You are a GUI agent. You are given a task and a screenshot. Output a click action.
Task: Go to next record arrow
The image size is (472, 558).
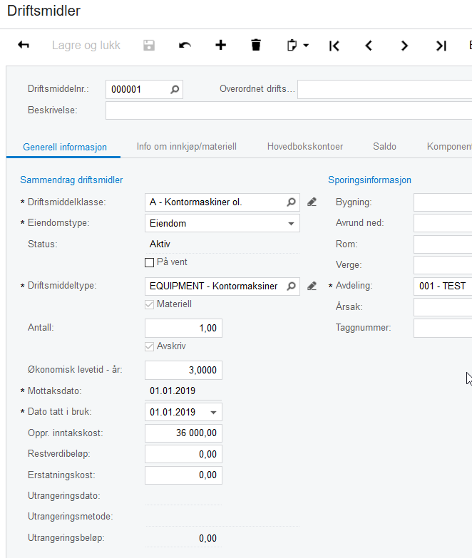coord(404,46)
